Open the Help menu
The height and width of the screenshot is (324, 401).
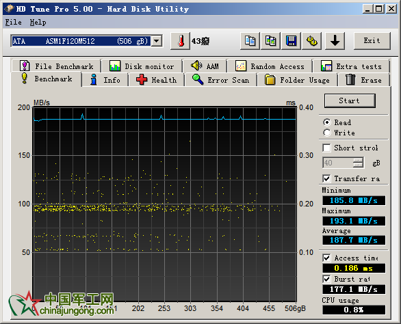(x=38, y=23)
